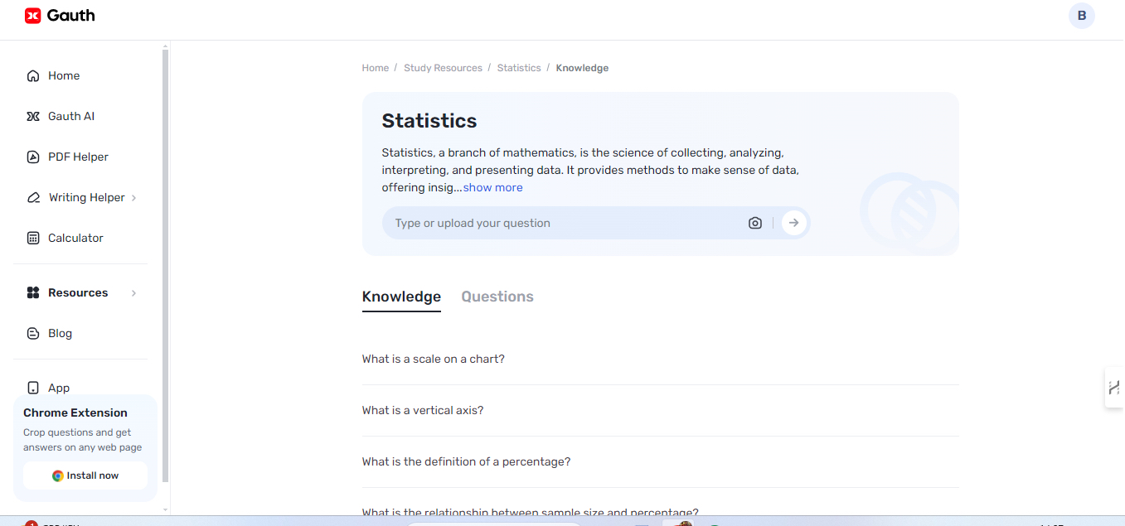Open the user avatar B menu
Viewport: 1125px width, 526px height.
point(1081,16)
